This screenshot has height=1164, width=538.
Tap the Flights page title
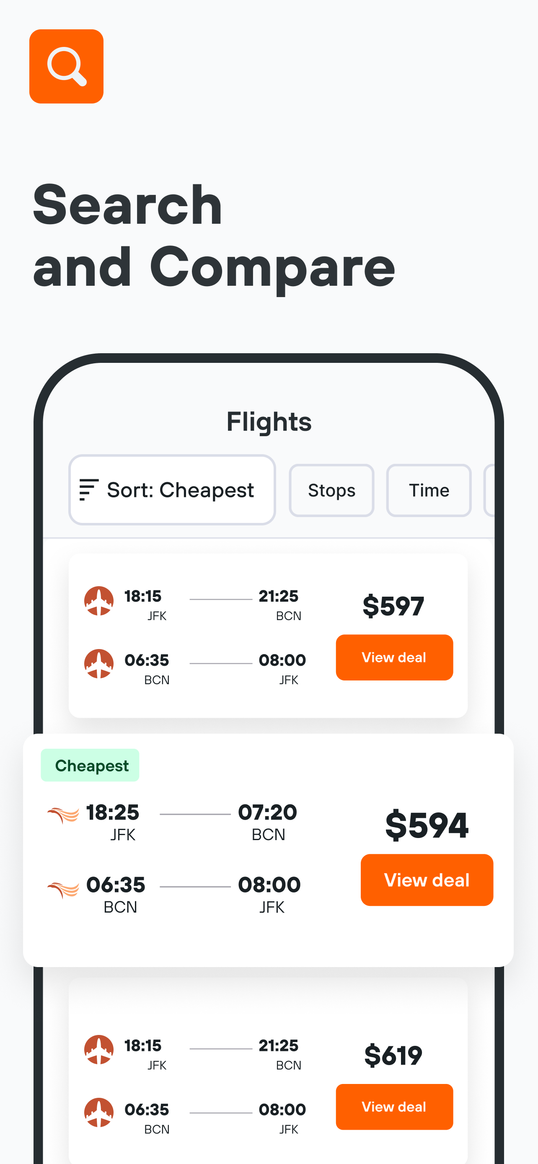(269, 422)
